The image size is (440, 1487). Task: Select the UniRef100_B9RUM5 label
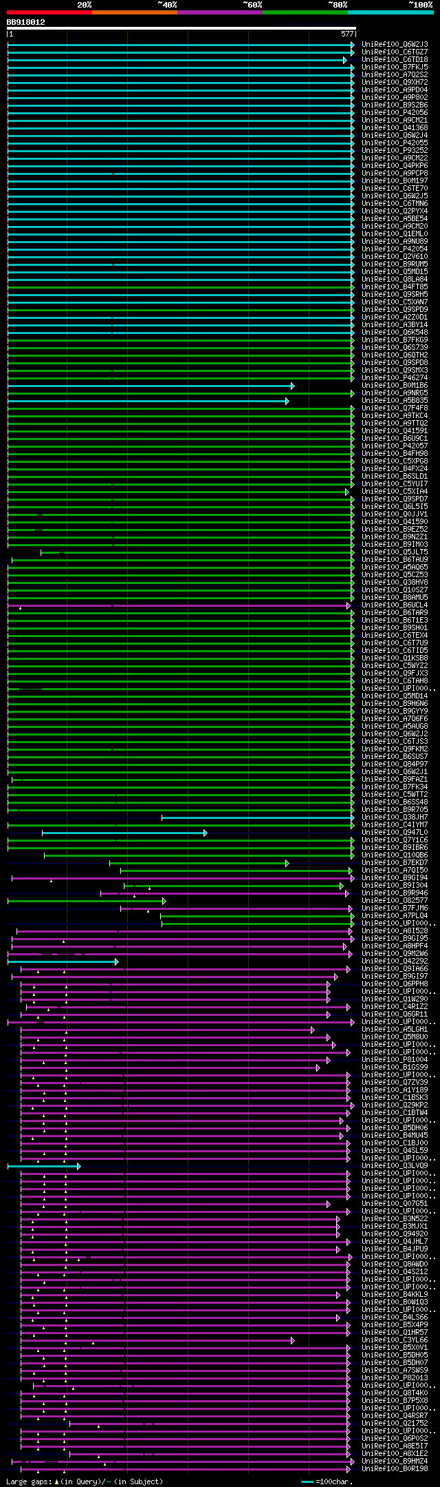point(395,264)
